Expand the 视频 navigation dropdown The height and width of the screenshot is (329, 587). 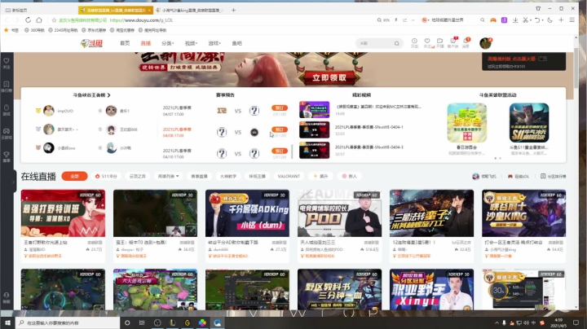pos(191,43)
